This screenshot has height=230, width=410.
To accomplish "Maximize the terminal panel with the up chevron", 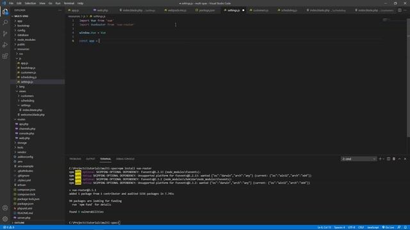I will pos(399,159).
